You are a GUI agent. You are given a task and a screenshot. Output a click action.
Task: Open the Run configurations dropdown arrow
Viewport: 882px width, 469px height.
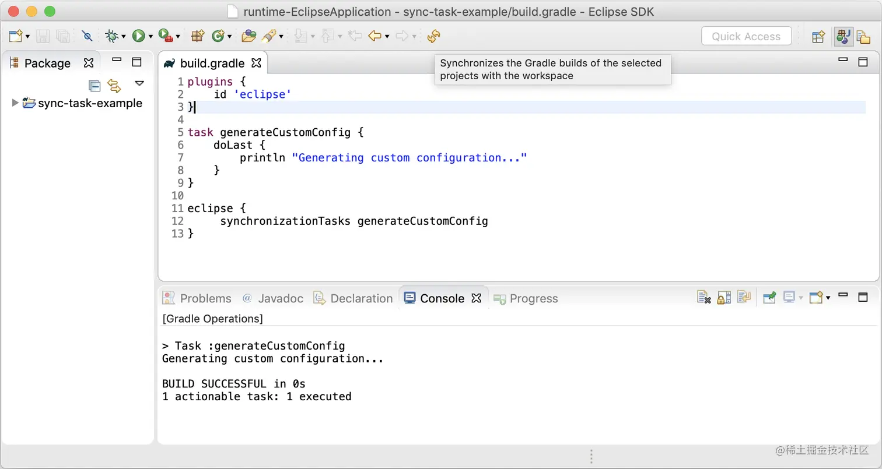[150, 37]
